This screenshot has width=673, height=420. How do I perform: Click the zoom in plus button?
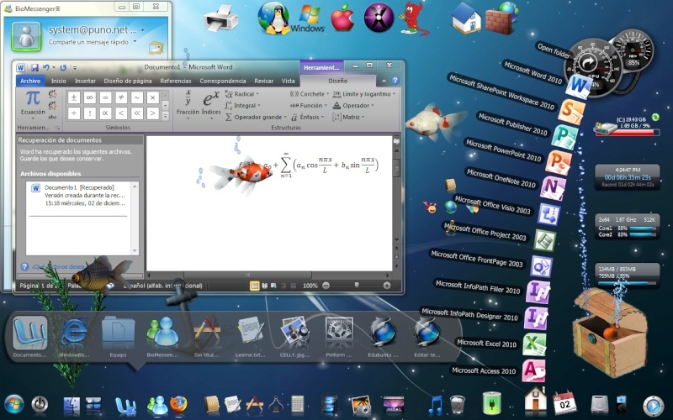pos(387,286)
